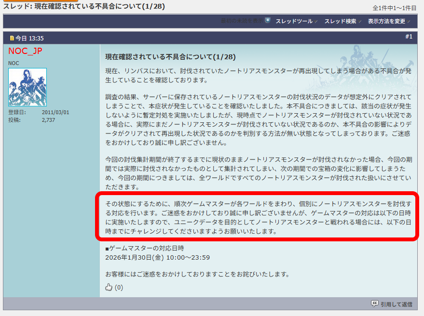The height and width of the screenshot is (316, 424).
Task: Click the post status icon before 今日 13:35
Action: click(12, 38)
